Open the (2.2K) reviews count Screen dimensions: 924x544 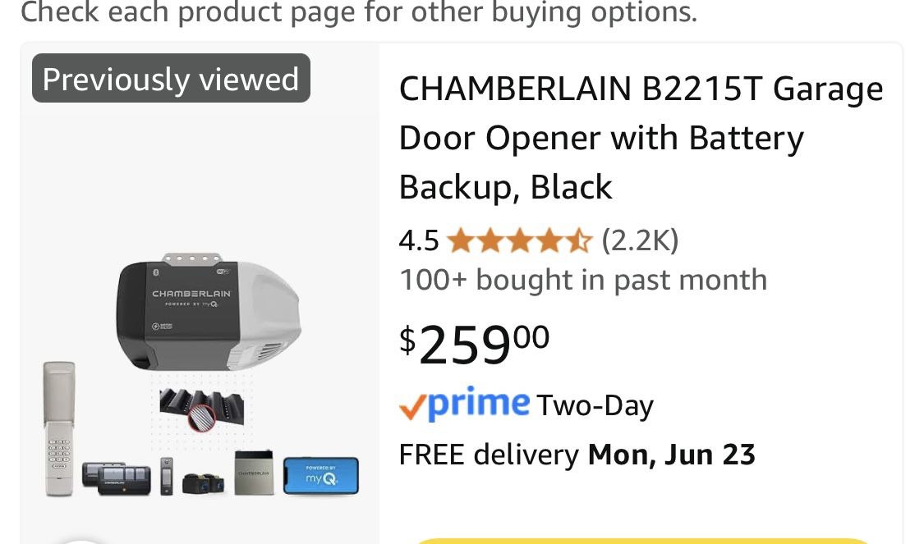point(640,241)
